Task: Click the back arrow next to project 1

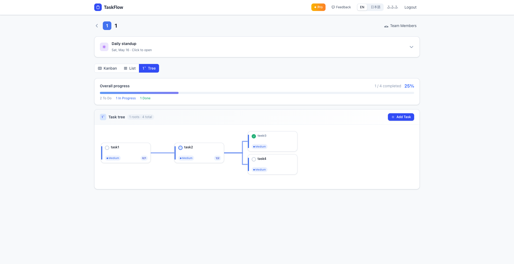Action: pos(97,26)
